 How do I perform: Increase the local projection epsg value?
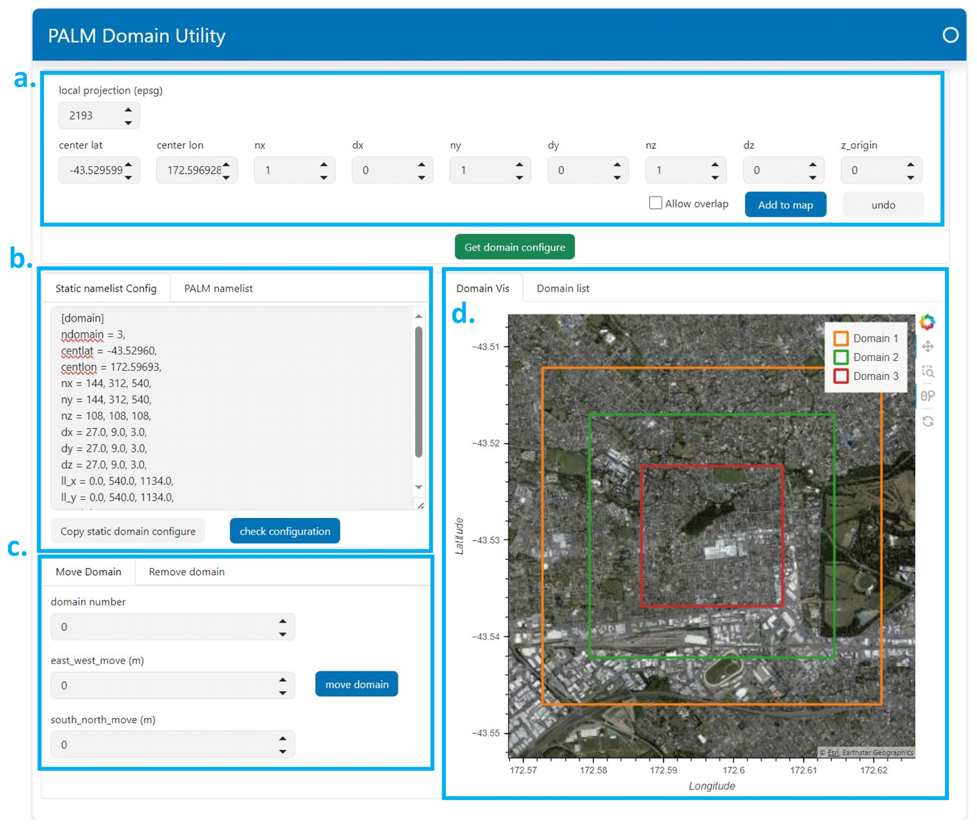point(128,110)
